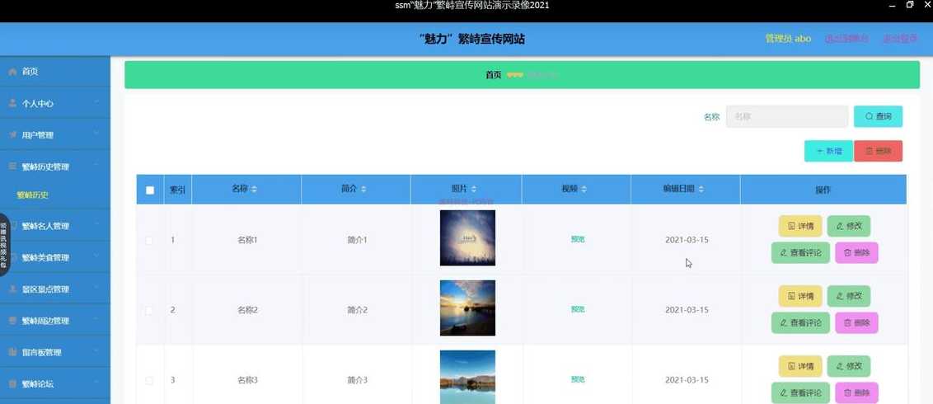Focus the 名称 search input field
Image resolution: width=933 pixels, height=404 pixels.
(x=786, y=116)
